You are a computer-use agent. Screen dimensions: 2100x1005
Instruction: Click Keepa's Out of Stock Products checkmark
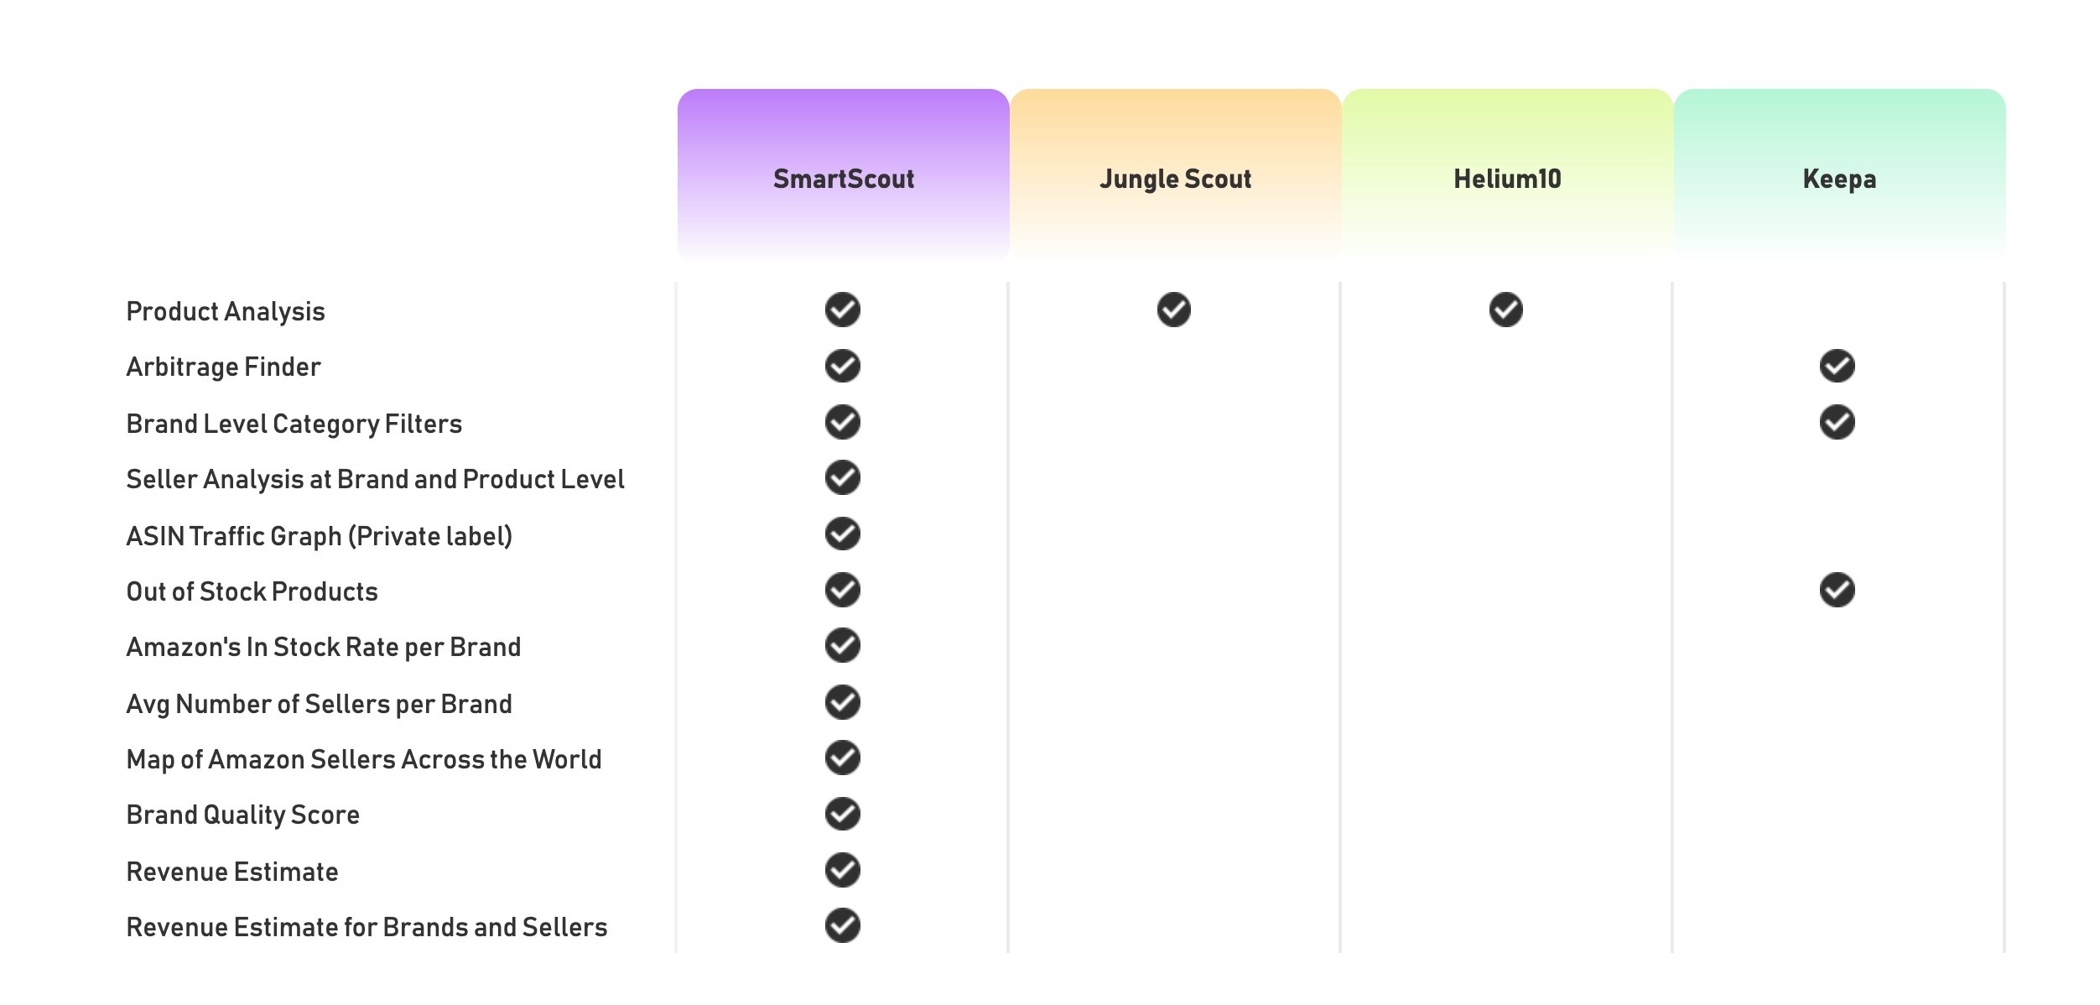[x=1837, y=590]
